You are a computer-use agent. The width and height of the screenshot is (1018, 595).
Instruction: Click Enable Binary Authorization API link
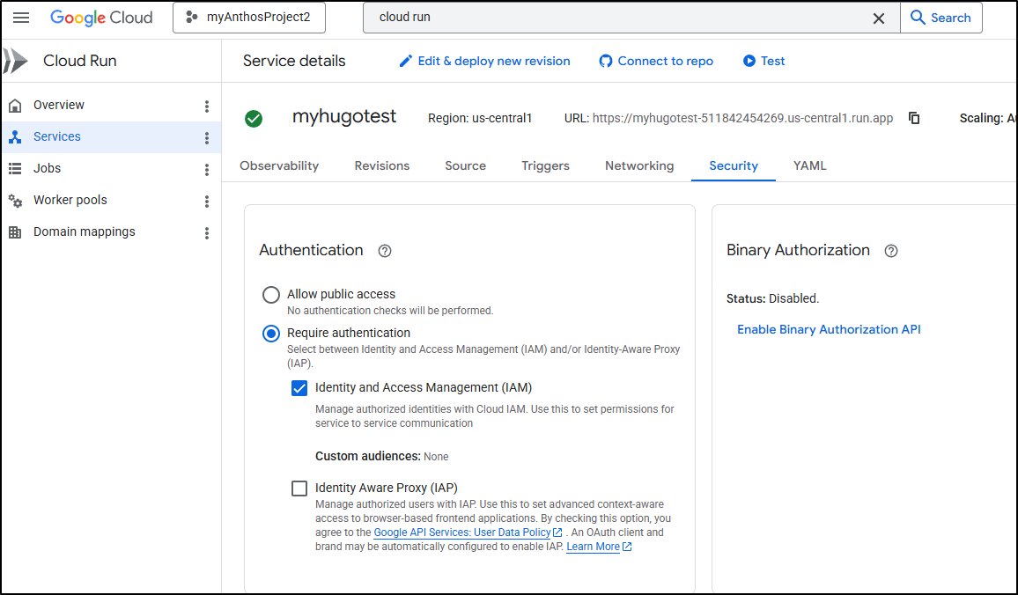coord(829,329)
